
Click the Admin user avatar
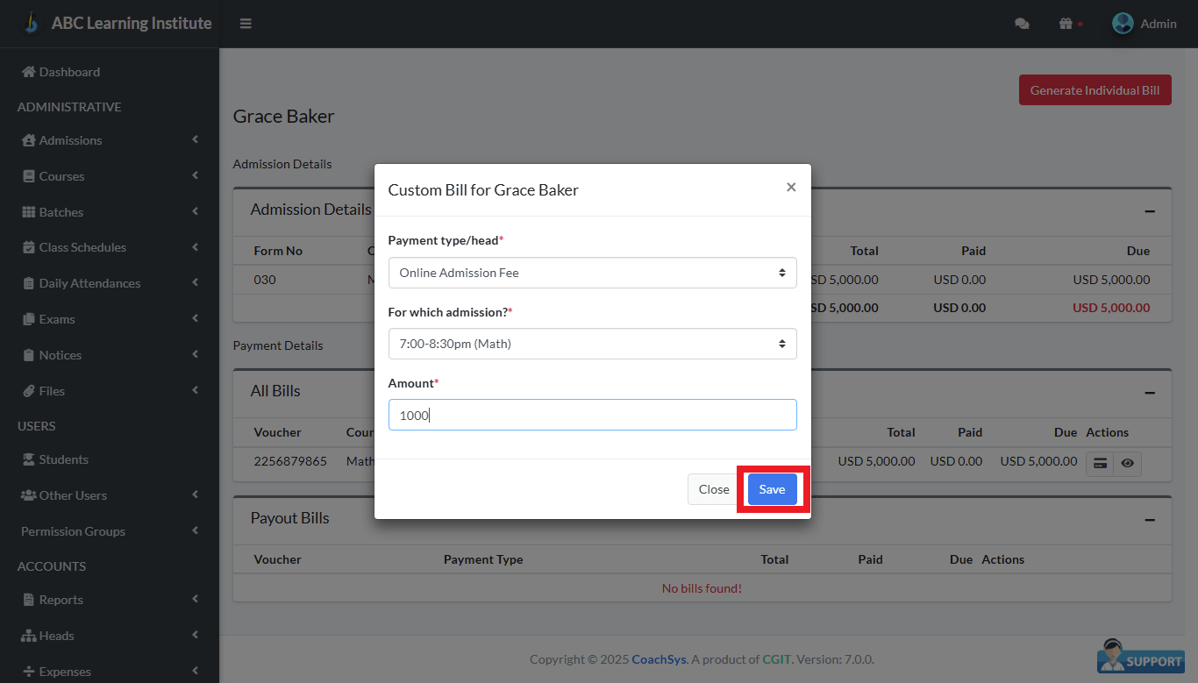point(1123,24)
